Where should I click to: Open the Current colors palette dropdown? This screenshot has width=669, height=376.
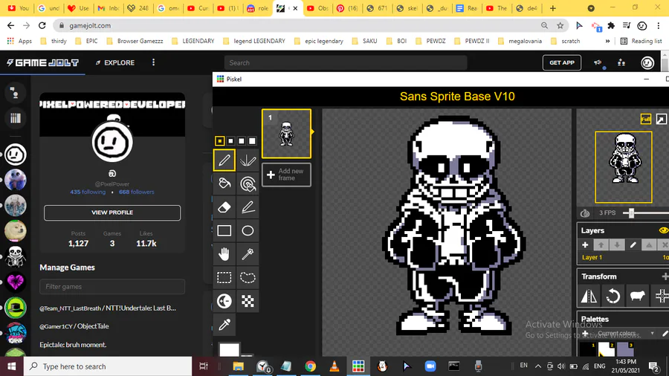pyautogui.click(x=624, y=333)
